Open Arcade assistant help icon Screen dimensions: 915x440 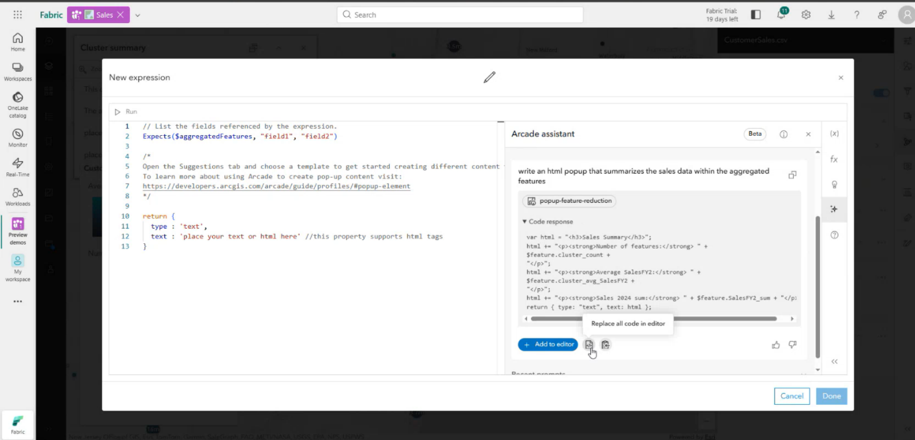click(x=783, y=134)
